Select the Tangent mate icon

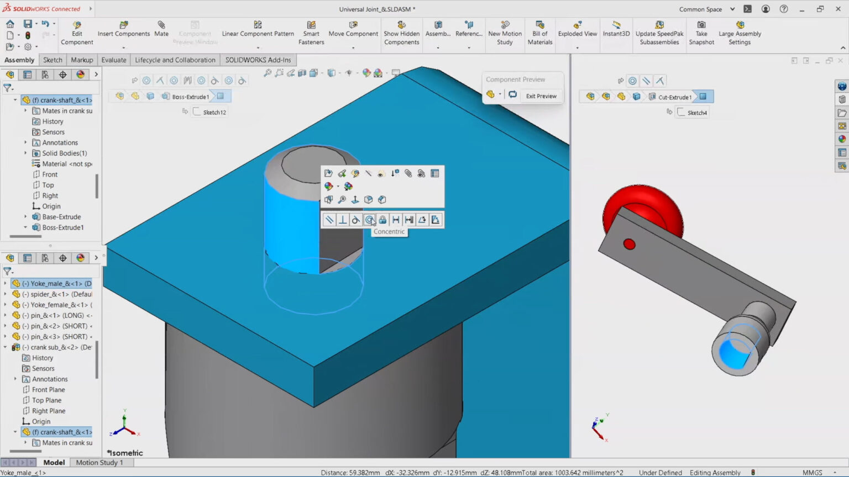(x=356, y=219)
